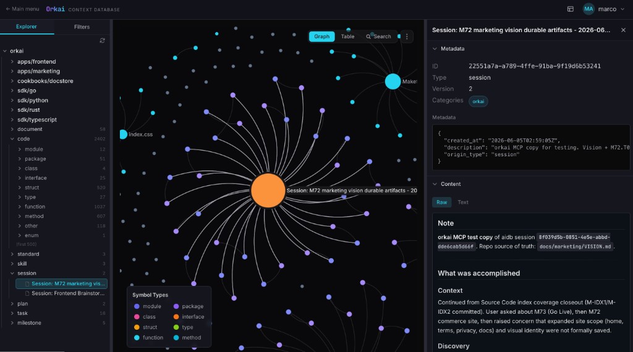The height and width of the screenshot is (352, 633).
Task: Click the interface color dot in legend
Action: click(x=176, y=317)
